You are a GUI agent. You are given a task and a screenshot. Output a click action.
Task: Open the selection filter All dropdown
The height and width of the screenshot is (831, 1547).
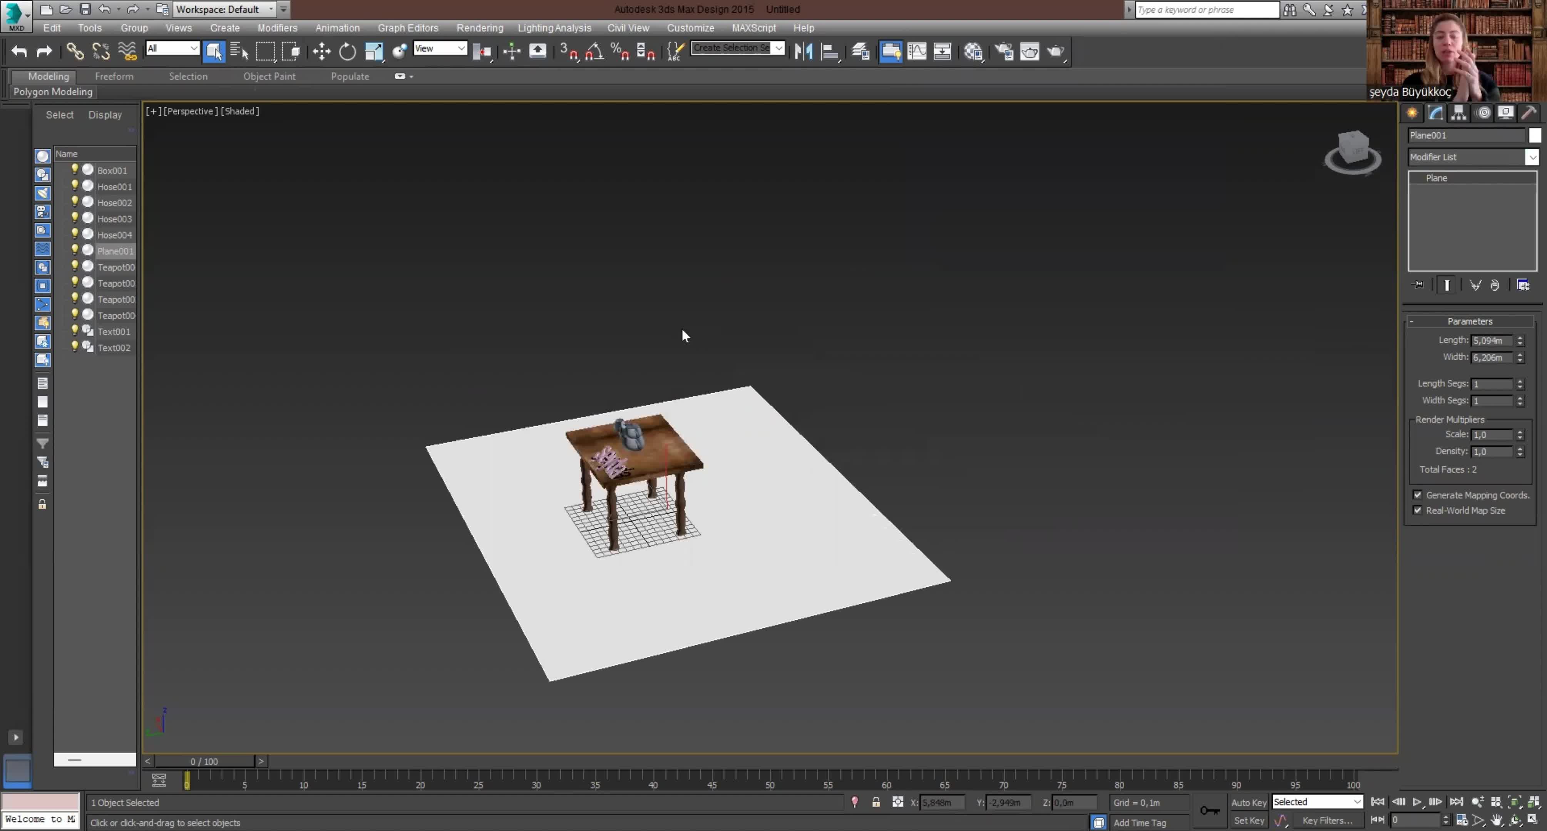pyautogui.click(x=172, y=48)
